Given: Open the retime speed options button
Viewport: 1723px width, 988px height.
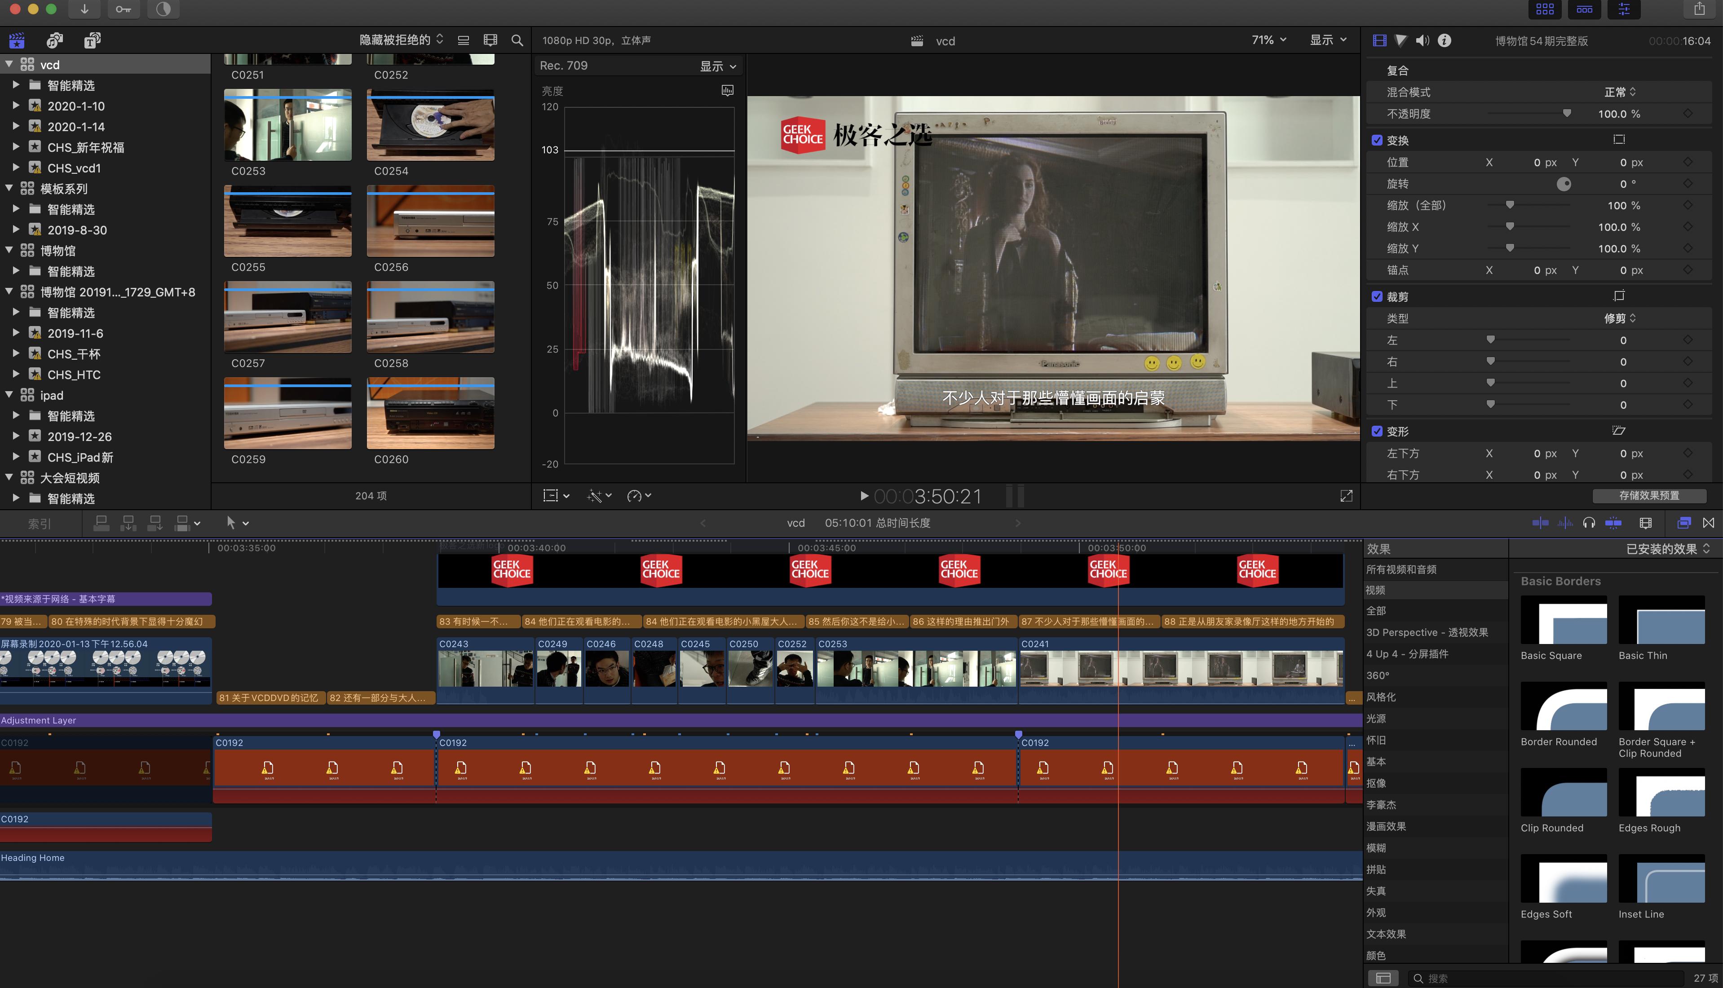Looking at the screenshot, I should click(x=639, y=496).
